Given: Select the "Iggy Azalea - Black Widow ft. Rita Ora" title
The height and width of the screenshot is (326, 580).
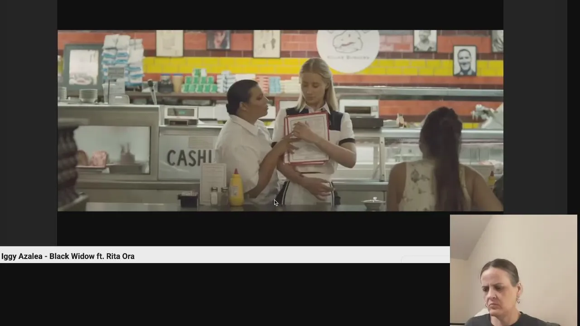Looking at the screenshot, I should click(x=68, y=256).
